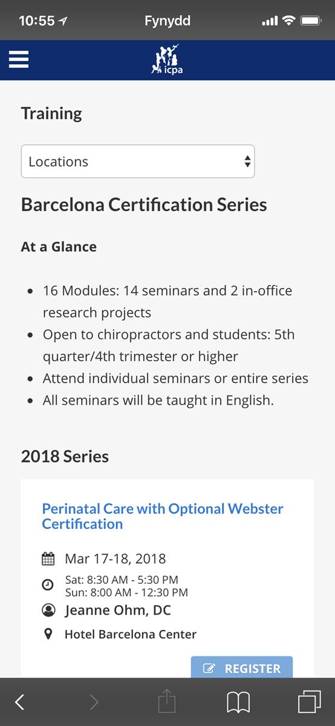
Task: Tap the battery indicator in status bar
Action: 311,21
